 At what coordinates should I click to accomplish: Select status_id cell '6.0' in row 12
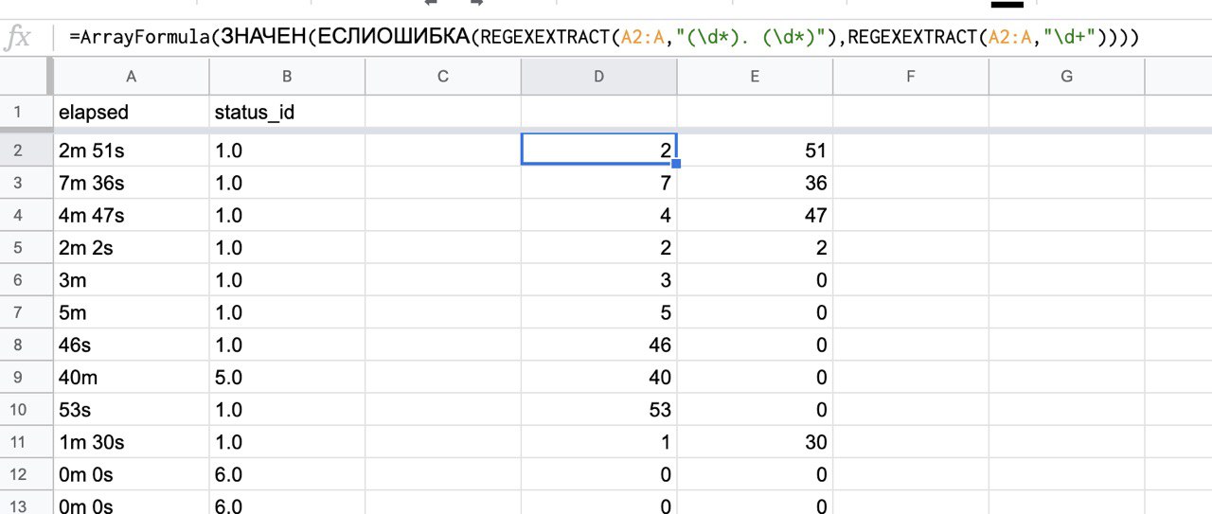pos(287,474)
